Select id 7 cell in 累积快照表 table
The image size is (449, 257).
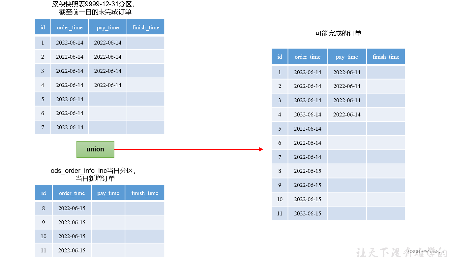click(x=43, y=127)
